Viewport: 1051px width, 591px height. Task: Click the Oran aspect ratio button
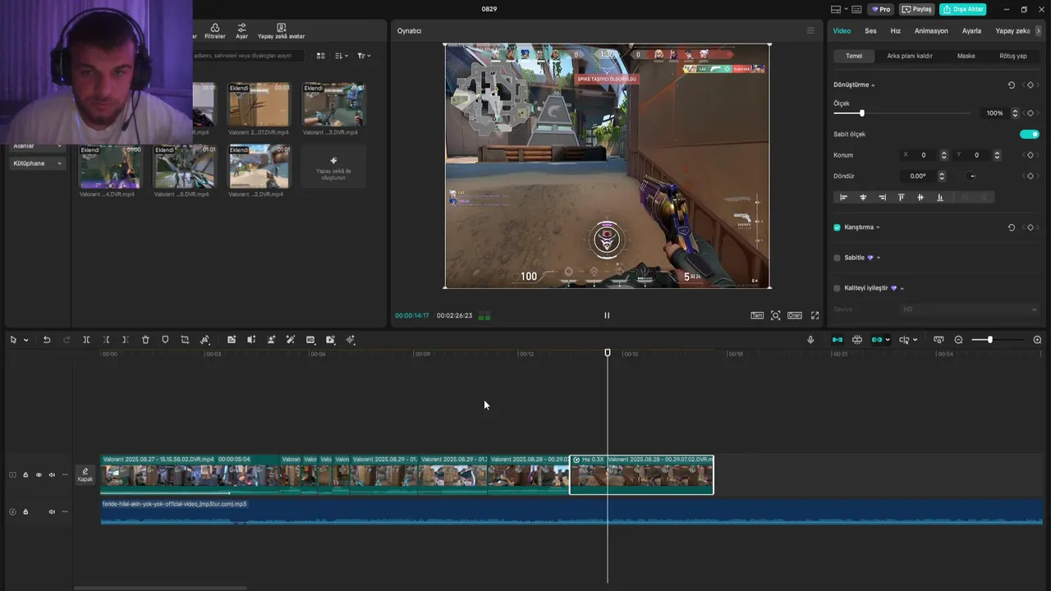click(795, 315)
